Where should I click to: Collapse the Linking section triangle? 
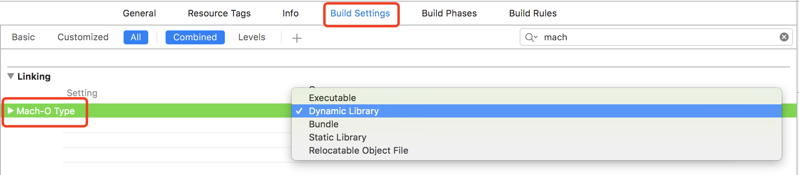coord(11,76)
